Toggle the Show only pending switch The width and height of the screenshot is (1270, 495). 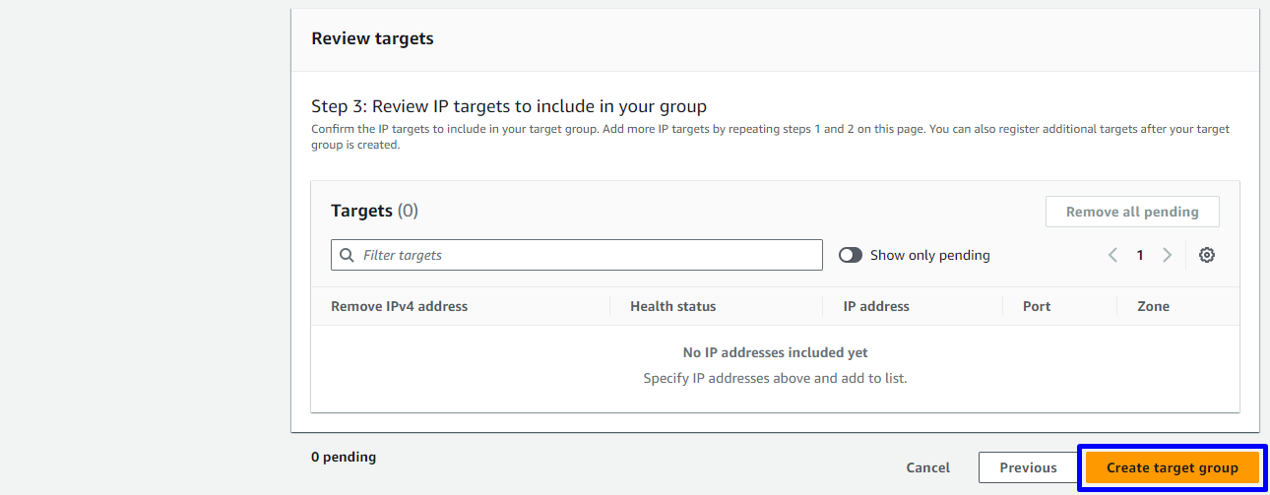(x=851, y=255)
